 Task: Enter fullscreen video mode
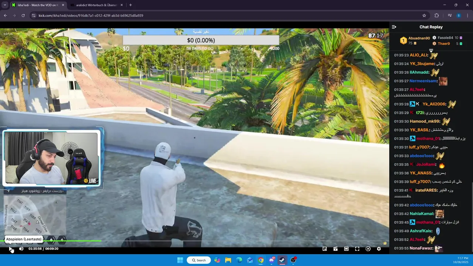357,249
